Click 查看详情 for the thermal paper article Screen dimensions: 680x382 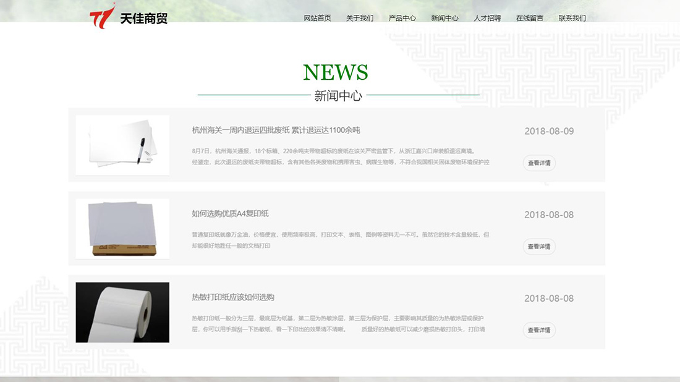coord(538,331)
